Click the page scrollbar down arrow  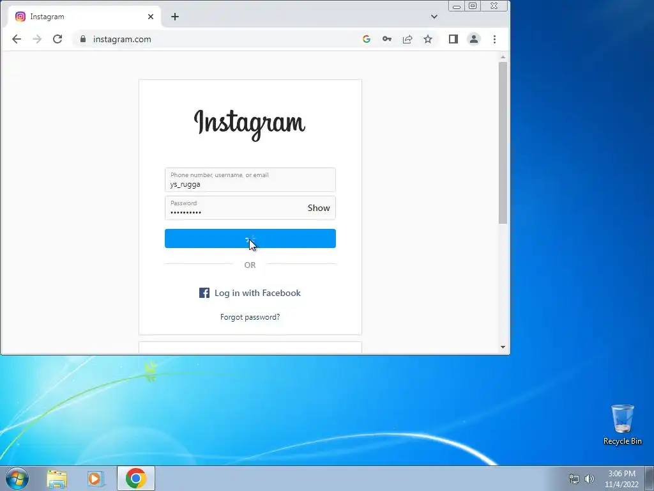(503, 347)
